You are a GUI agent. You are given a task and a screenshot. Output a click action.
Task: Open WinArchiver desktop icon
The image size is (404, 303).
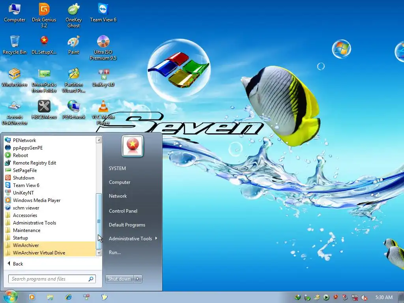(15, 77)
